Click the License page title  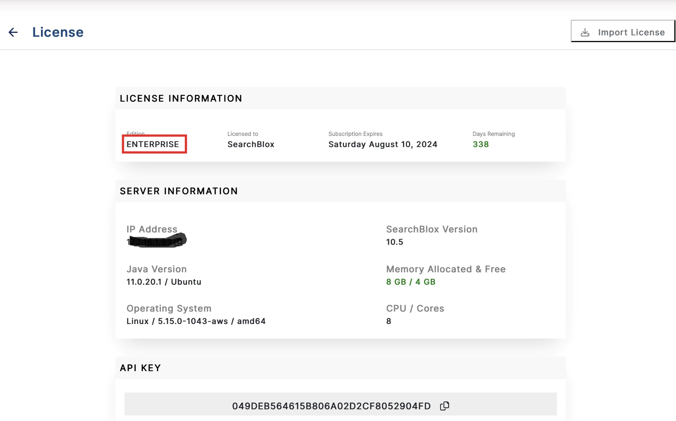(58, 32)
